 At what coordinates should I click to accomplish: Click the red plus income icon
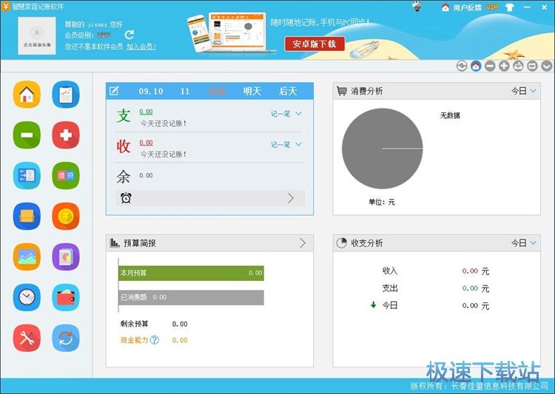pyautogui.click(x=66, y=135)
